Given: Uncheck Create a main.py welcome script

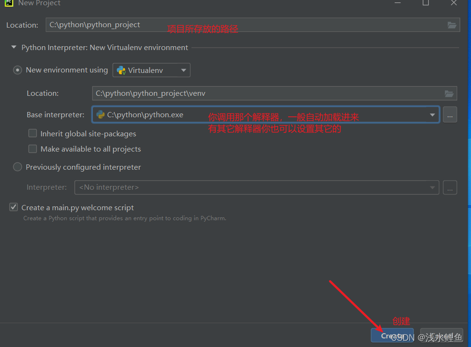Looking at the screenshot, I should [x=13, y=207].
